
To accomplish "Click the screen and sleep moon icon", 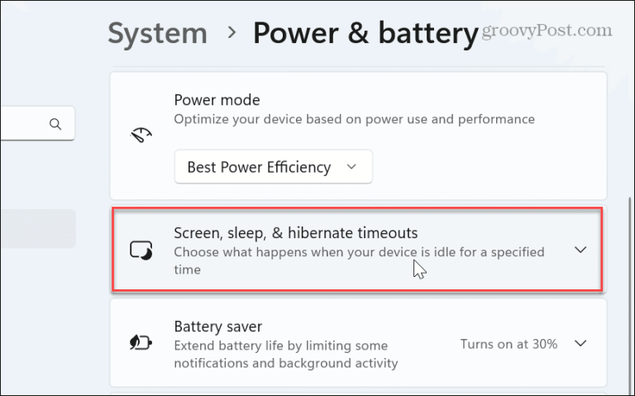I will (141, 250).
